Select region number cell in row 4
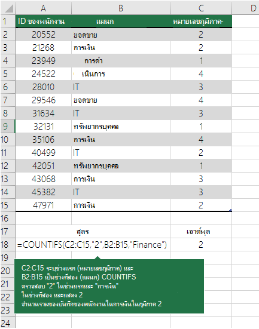 (201, 61)
